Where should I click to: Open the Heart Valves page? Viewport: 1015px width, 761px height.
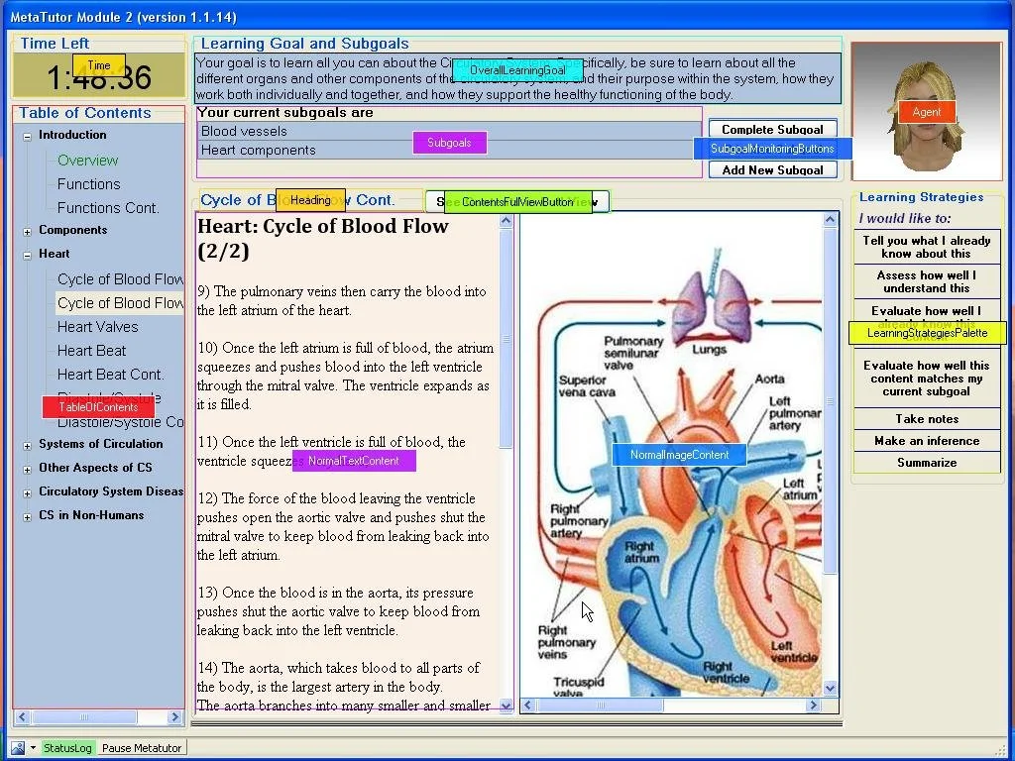[x=98, y=327]
